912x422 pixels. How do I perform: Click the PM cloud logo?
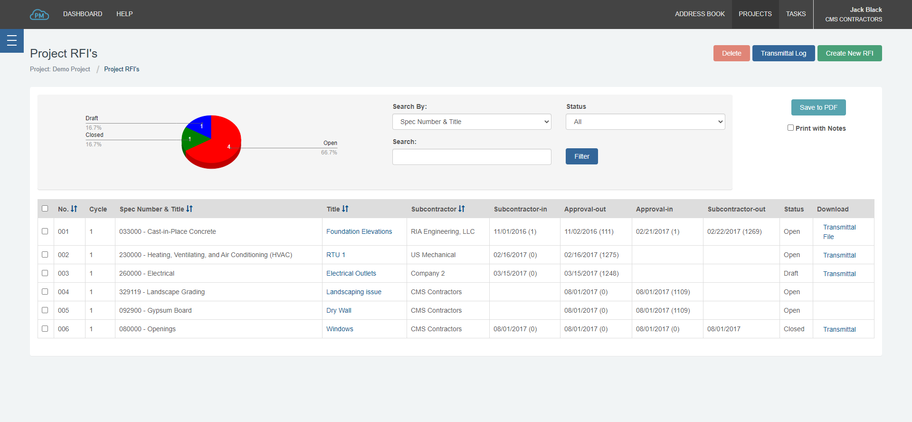(x=39, y=15)
